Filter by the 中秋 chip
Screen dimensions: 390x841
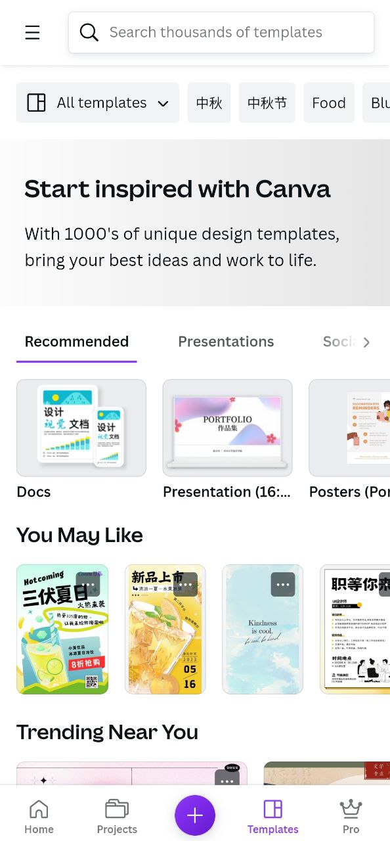[209, 102]
